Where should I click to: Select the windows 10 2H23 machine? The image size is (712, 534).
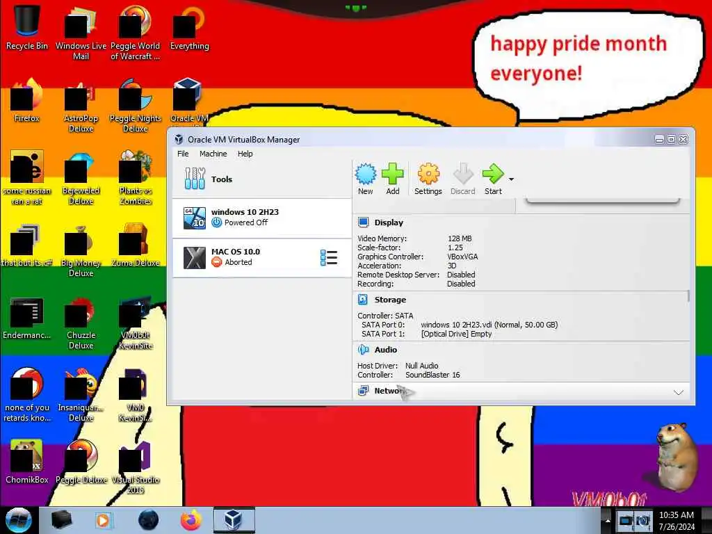click(262, 218)
